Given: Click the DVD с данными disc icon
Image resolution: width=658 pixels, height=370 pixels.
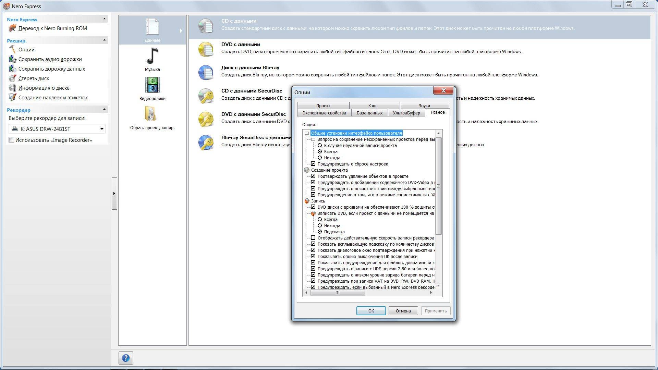Looking at the screenshot, I should [x=206, y=49].
